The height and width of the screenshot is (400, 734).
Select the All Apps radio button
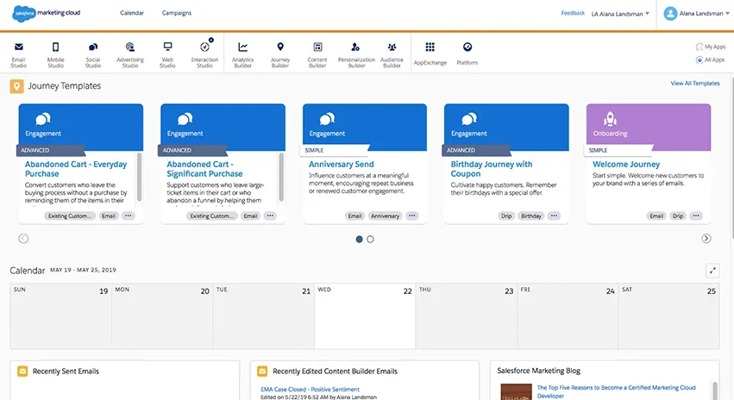pos(699,59)
